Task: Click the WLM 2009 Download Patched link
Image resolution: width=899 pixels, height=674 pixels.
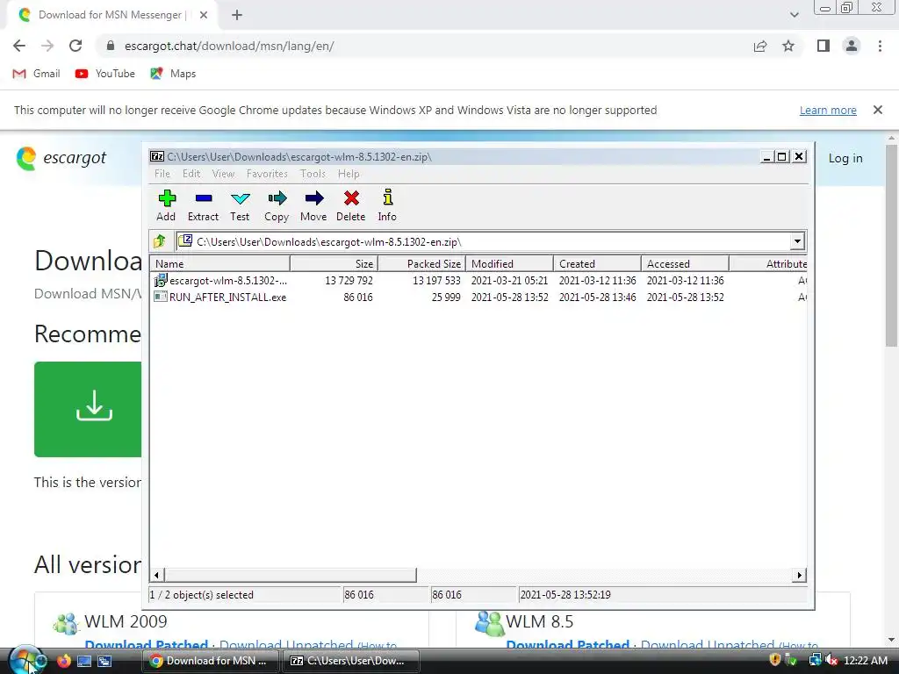Action: click(147, 645)
